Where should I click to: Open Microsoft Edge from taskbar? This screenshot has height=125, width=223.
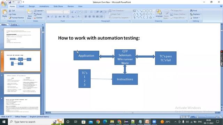point(105,122)
